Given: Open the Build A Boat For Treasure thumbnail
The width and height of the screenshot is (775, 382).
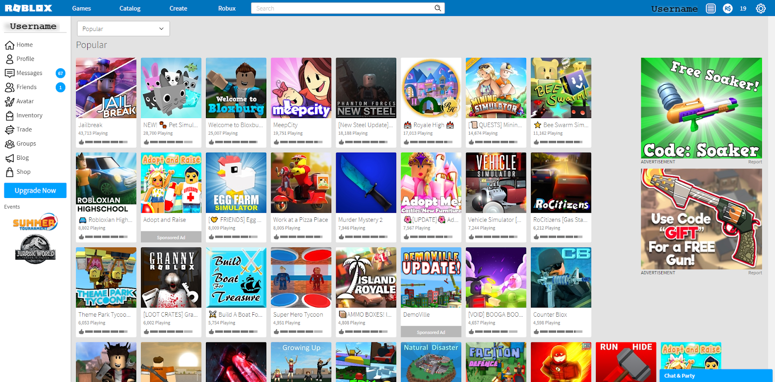Looking at the screenshot, I should click(236, 278).
